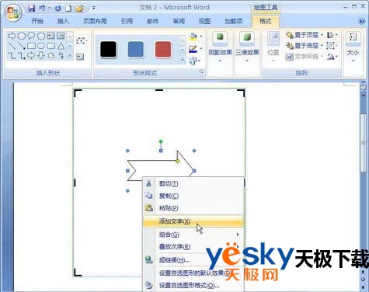Open the 大小 dropdown
Screen dimensions: 369x292
coord(353,47)
